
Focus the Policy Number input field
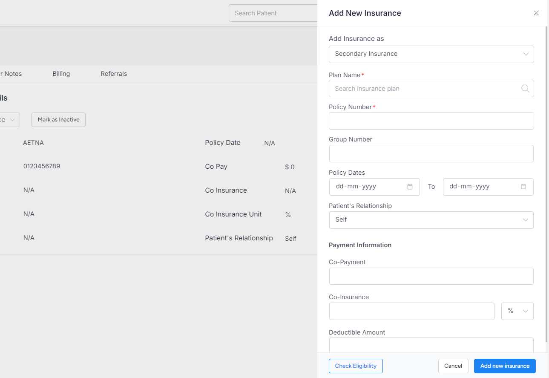tap(431, 121)
